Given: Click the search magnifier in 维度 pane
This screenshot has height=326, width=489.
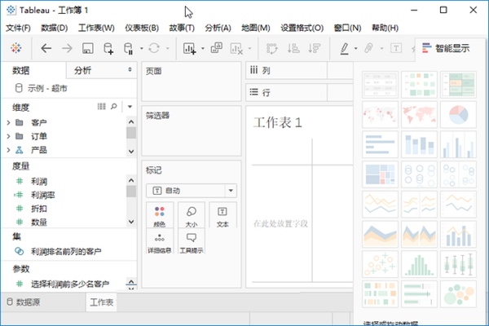Looking at the screenshot, I should tap(113, 107).
